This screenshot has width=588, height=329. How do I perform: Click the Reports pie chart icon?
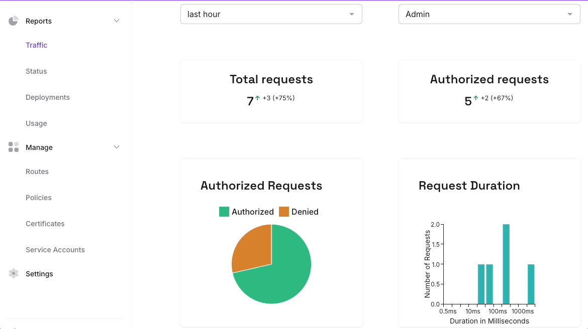[13, 21]
